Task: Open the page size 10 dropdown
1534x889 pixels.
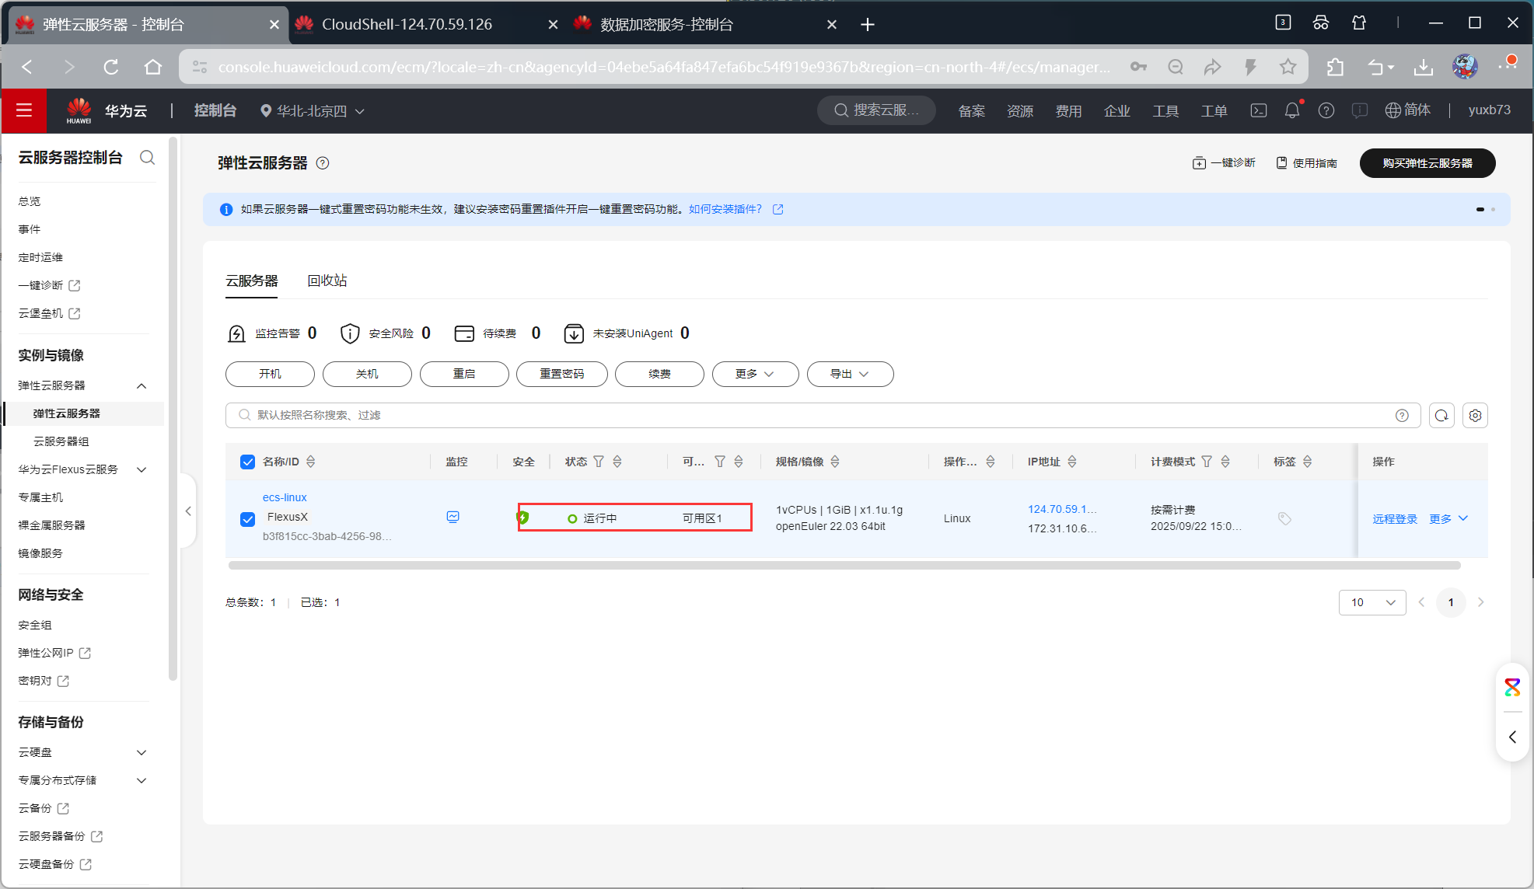Action: (x=1372, y=602)
